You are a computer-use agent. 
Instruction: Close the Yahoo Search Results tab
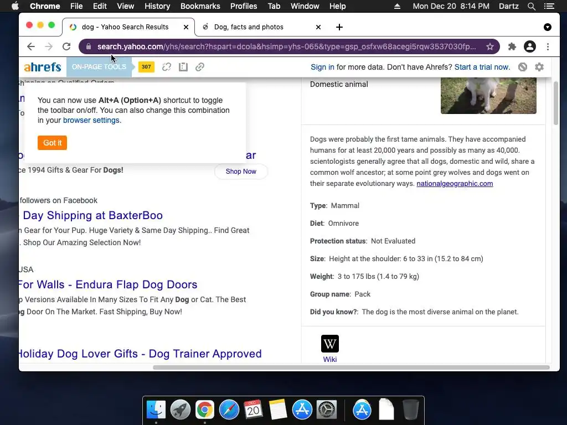click(x=186, y=27)
